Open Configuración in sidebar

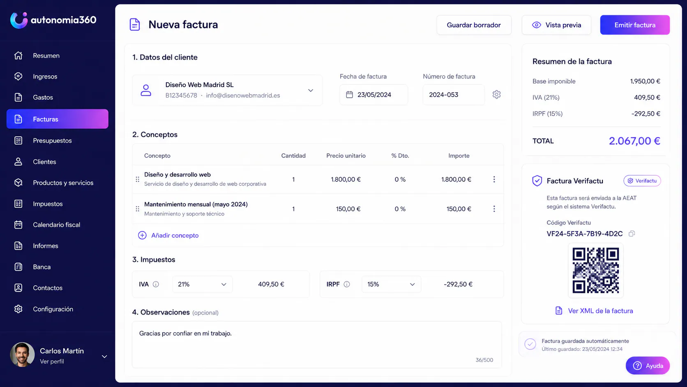click(58, 309)
